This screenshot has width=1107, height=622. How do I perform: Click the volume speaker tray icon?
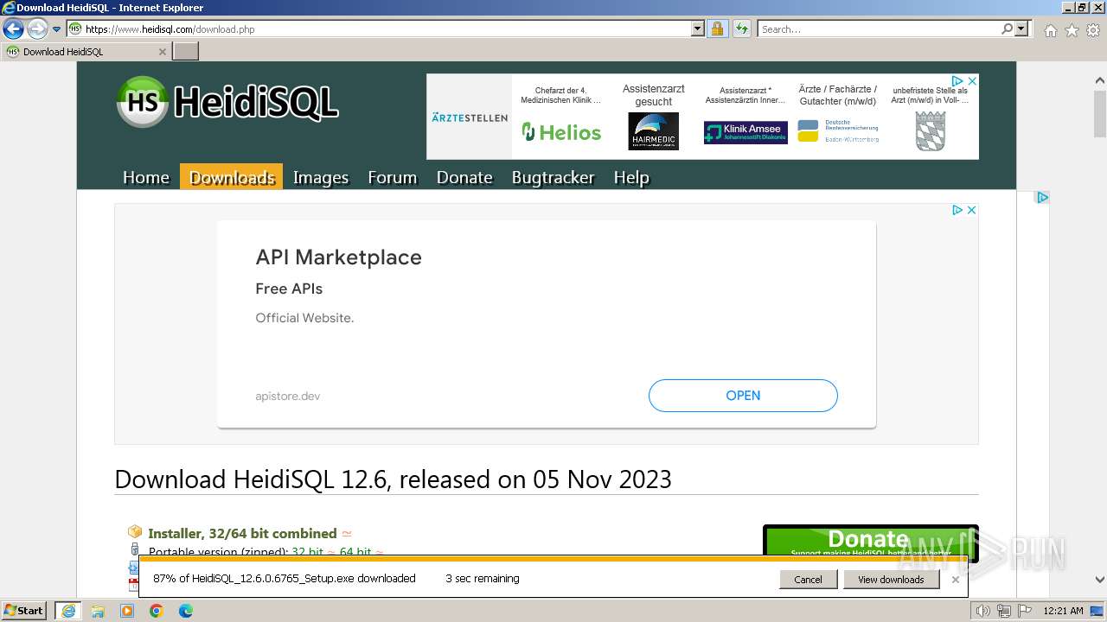(983, 611)
